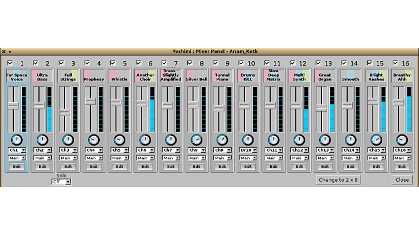Screen dimensions: 419x235
Task: Click the pan knob under Prophesy
Action: click(94, 140)
